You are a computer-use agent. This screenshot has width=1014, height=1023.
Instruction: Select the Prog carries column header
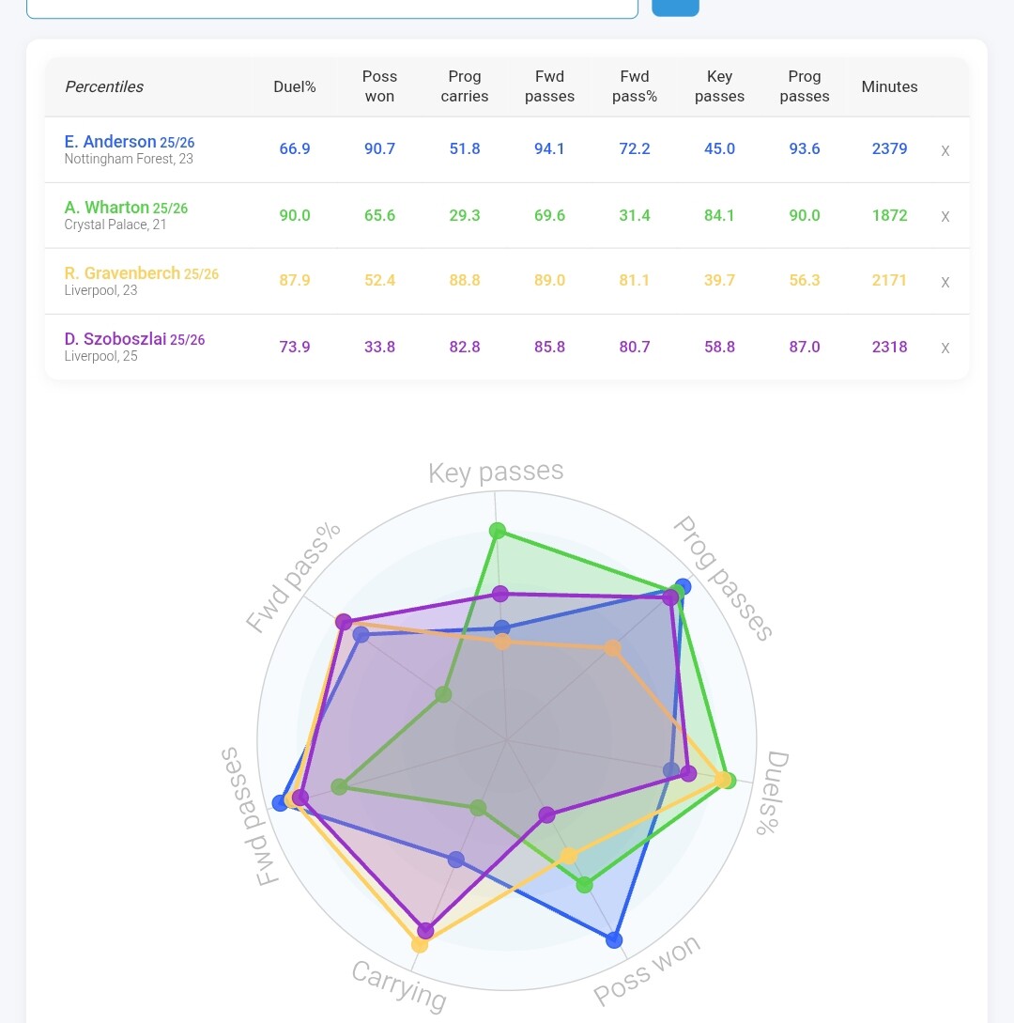pos(465,86)
